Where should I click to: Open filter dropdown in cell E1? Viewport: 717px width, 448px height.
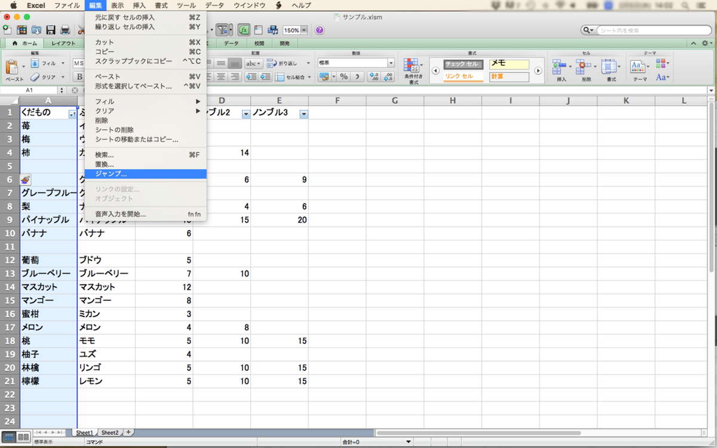(304, 113)
